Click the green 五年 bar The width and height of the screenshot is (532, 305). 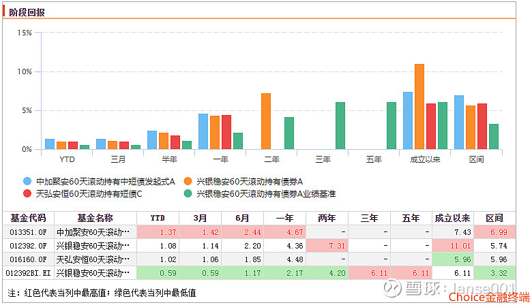[x=391, y=125]
